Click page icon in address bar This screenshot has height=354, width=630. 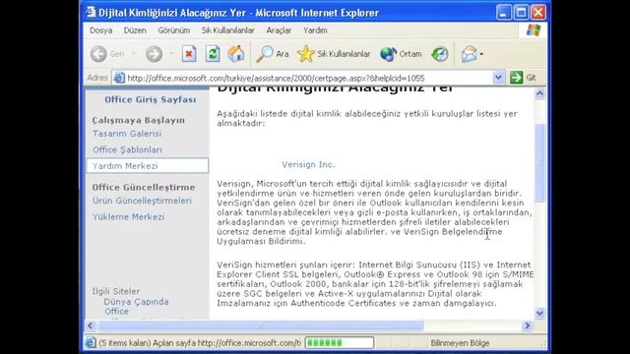(119, 78)
